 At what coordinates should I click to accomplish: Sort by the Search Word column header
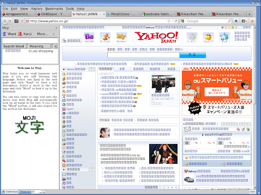[15, 46]
